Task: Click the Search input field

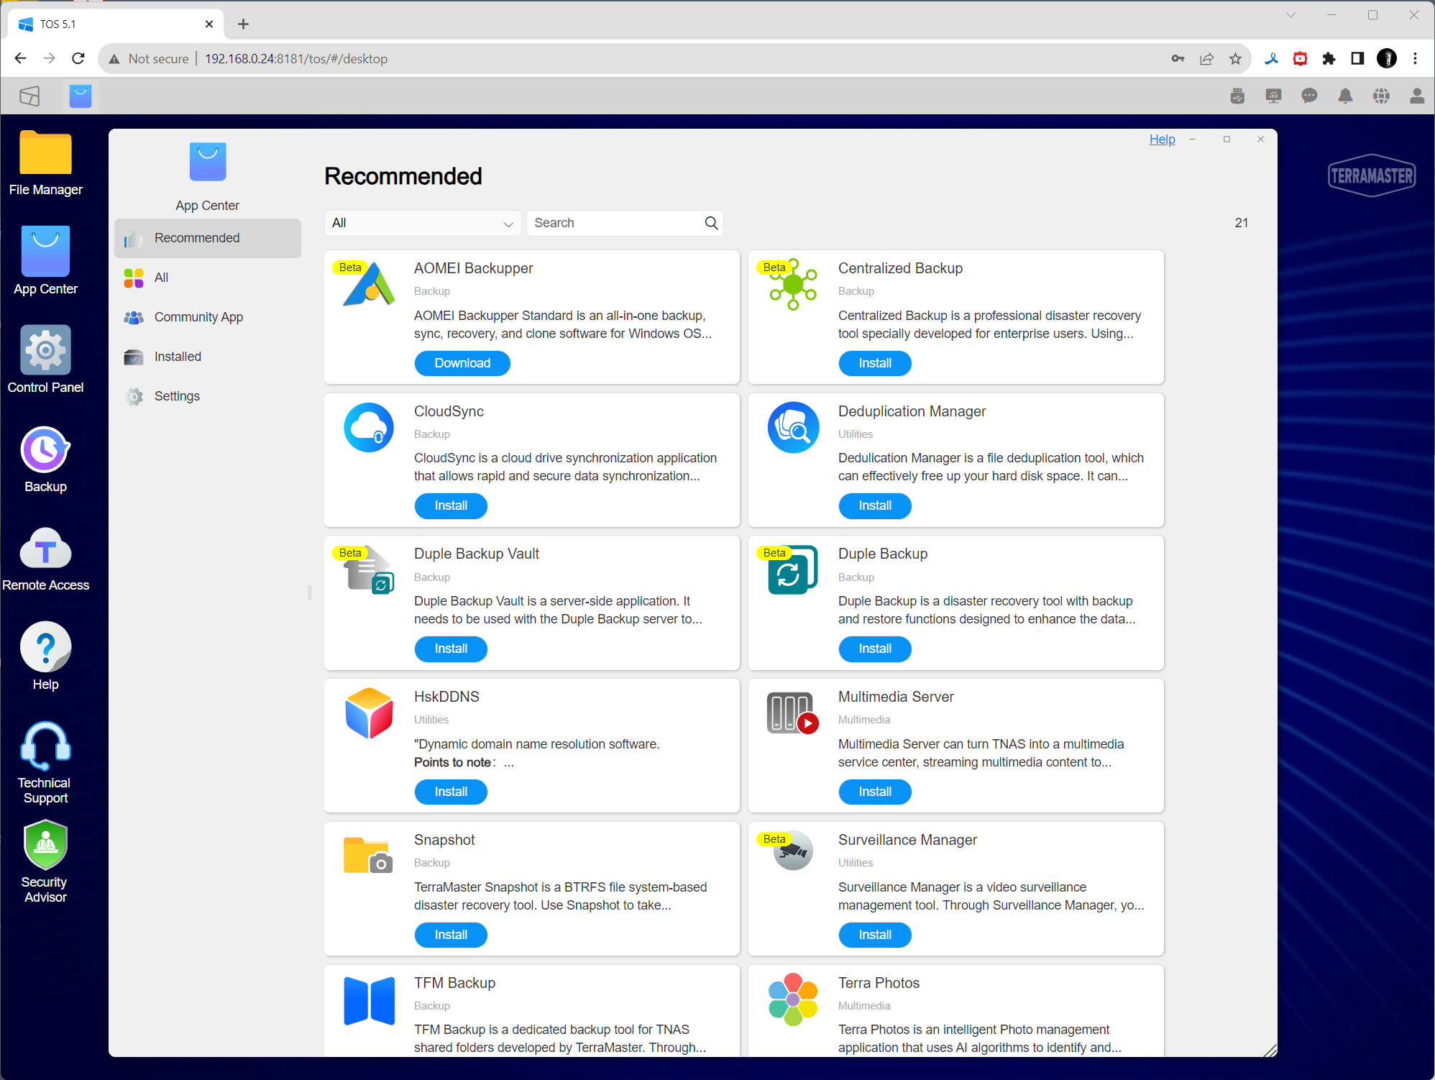Action: [615, 223]
